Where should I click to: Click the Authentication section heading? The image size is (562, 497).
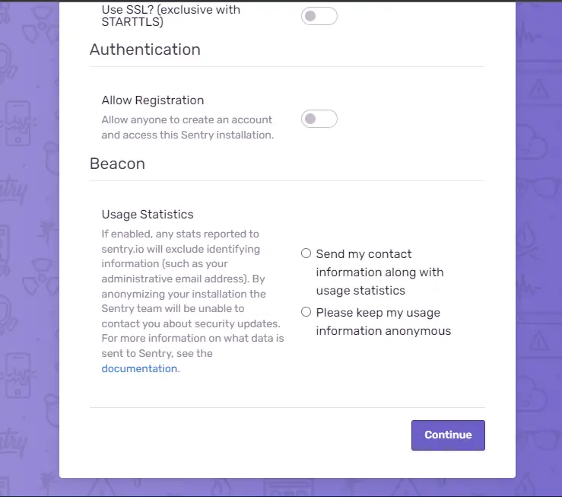144,49
